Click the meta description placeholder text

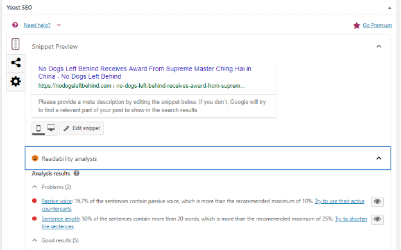[152, 106]
